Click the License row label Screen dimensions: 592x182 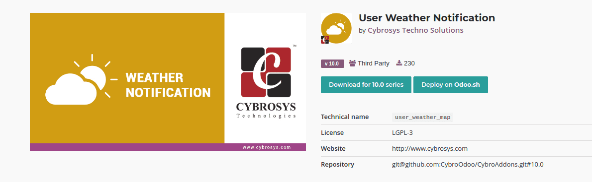tap(332, 133)
